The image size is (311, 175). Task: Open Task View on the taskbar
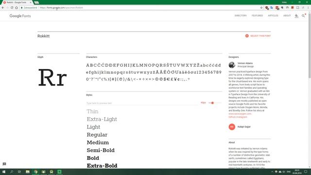pos(19,172)
